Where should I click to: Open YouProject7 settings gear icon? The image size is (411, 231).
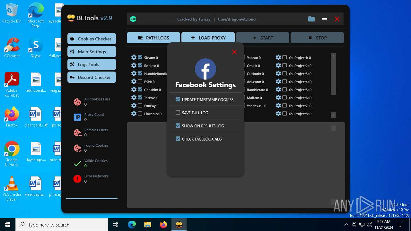click(x=278, y=106)
